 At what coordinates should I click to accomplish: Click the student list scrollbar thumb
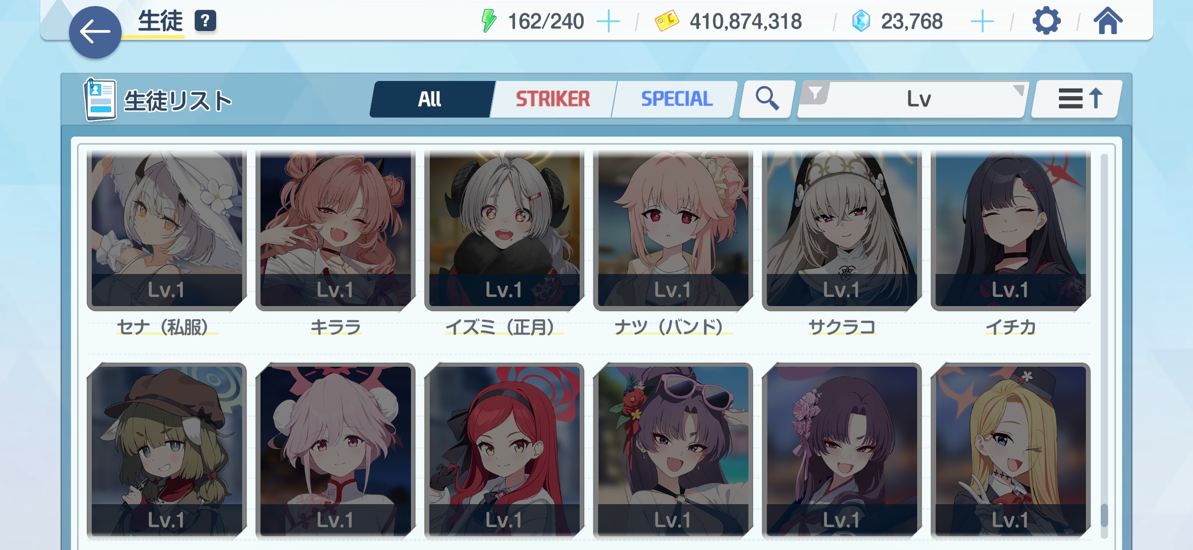pyautogui.click(x=1104, y=515)
